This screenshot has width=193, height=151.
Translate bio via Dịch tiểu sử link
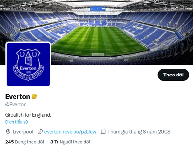click(x=17, y=122)
